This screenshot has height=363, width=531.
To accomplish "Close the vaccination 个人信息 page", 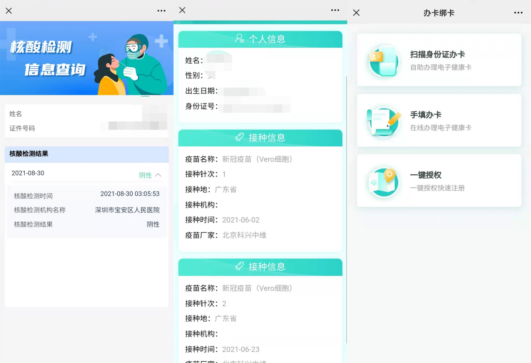I will 182,10.
